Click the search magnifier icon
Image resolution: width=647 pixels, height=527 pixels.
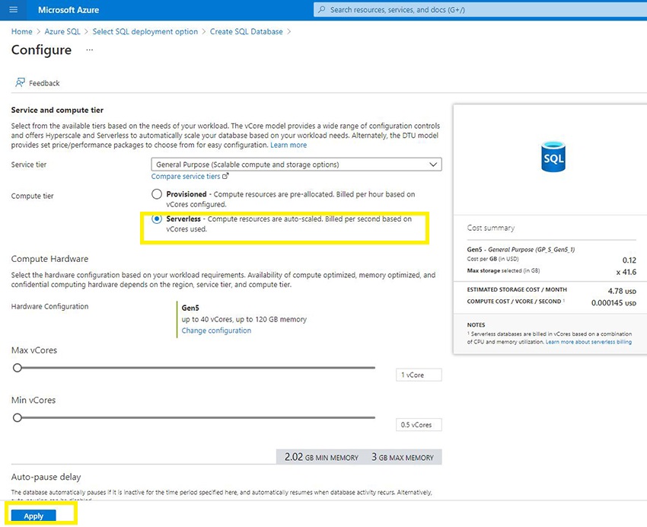[x=322, y=9]
